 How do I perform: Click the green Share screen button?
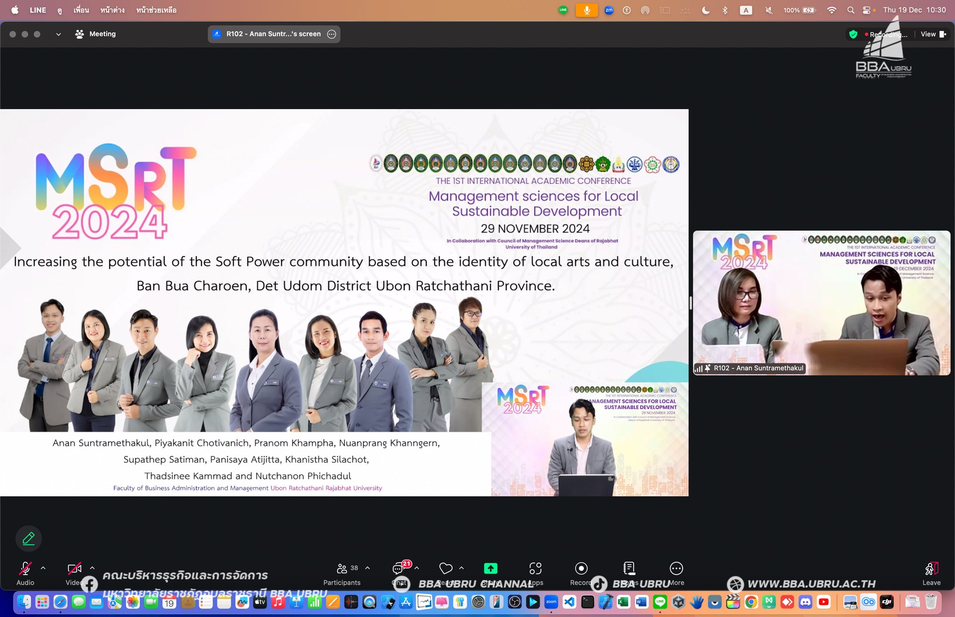click(x=490, y=569)
